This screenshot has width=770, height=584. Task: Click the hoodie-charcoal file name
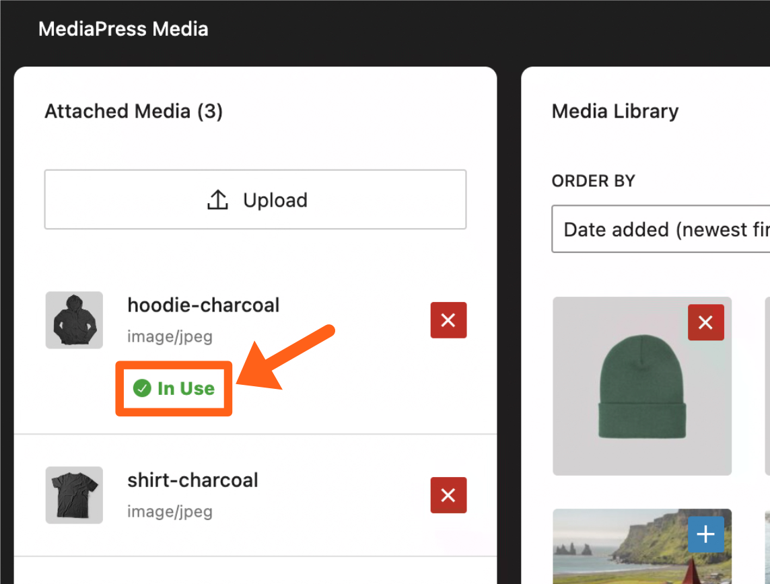tap(203, 305)
